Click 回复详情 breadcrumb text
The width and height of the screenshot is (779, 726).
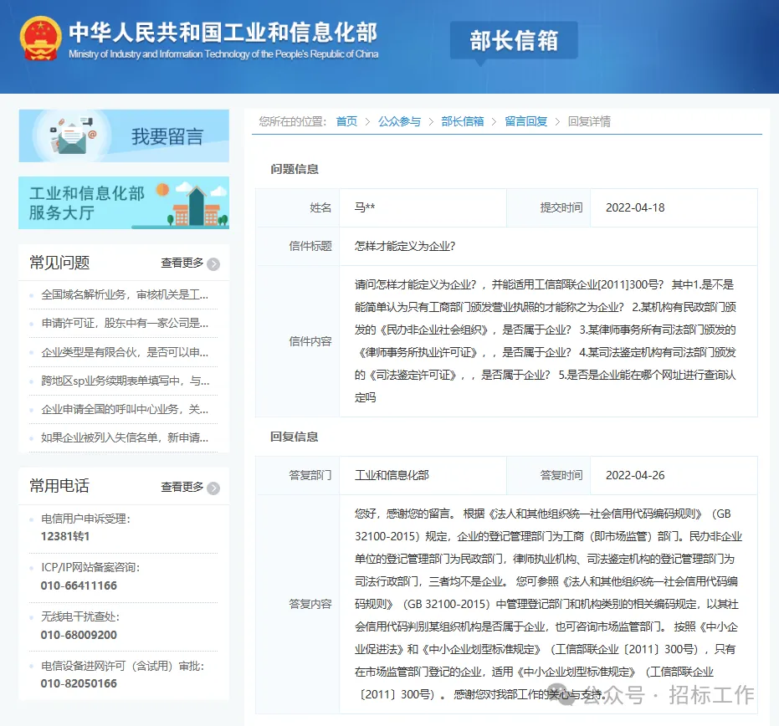[589, 121]
